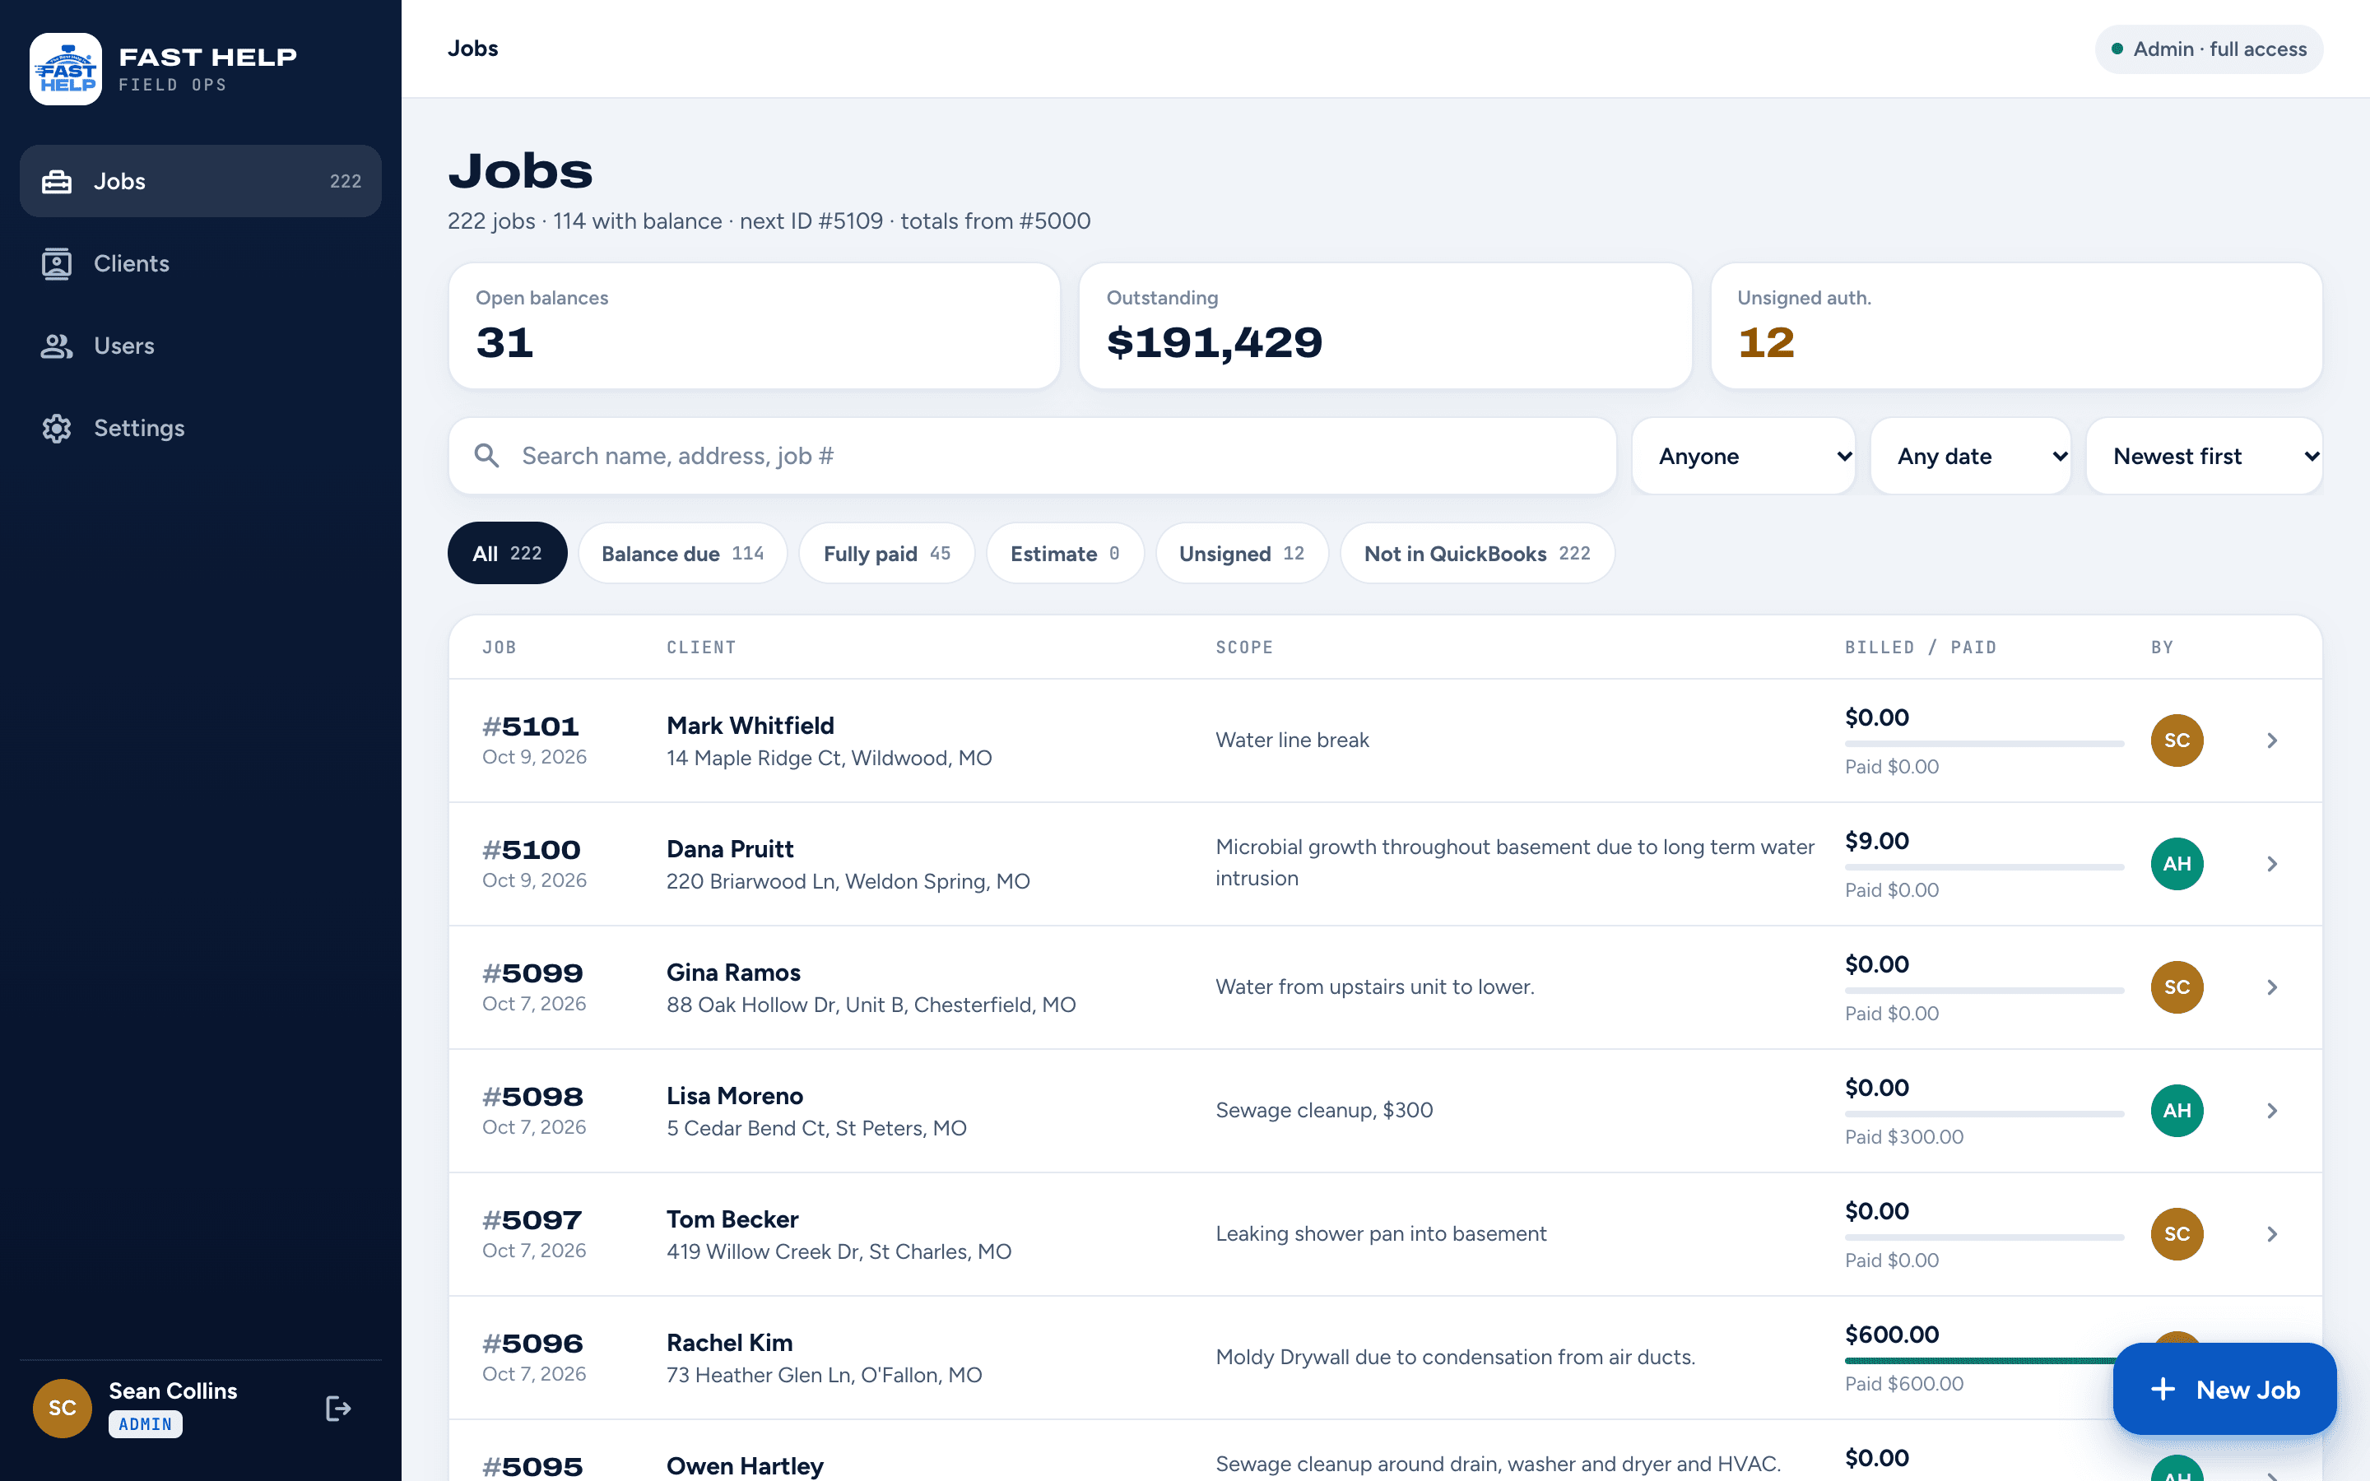Viewport: 2370px width, 1481px height.
Task: Show Fully paid jobs
Action: pos(886,554)
